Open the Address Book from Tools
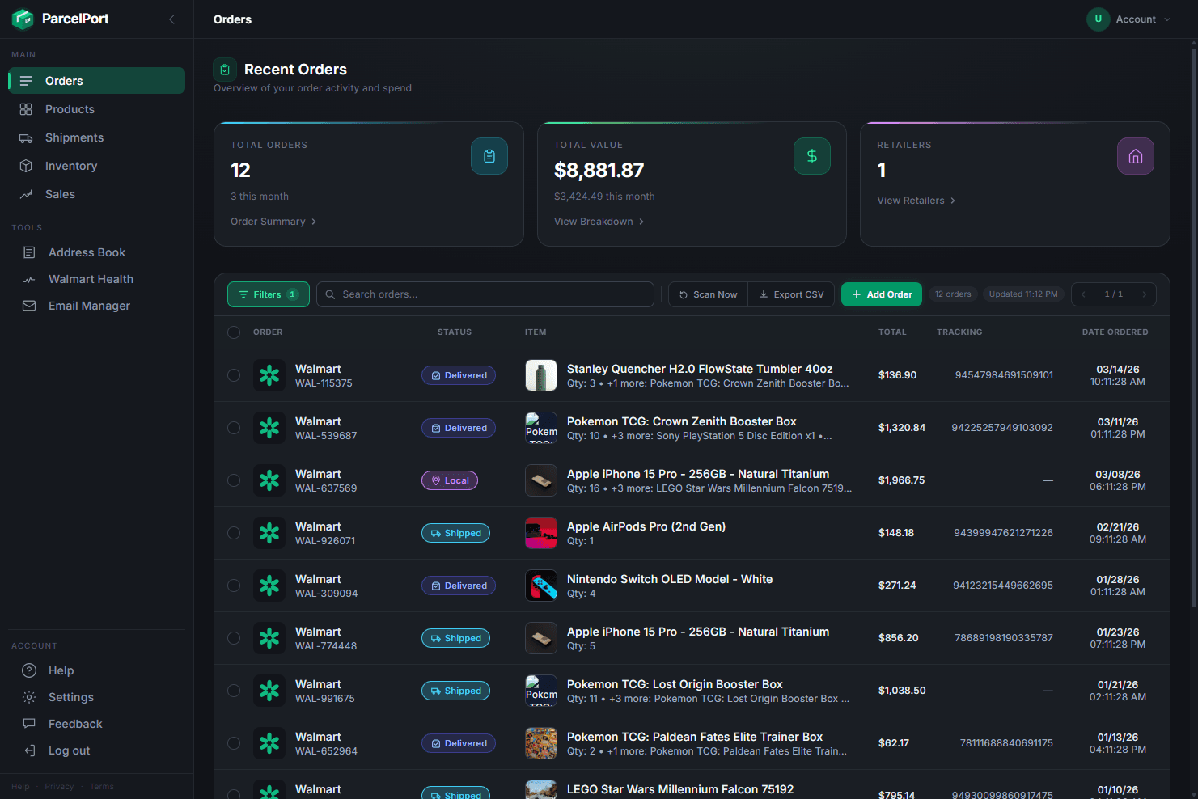This screenshot has height=799, width=1198. [x=87, y=252]
